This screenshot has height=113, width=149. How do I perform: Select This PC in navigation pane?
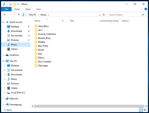(x=13, y=61)
